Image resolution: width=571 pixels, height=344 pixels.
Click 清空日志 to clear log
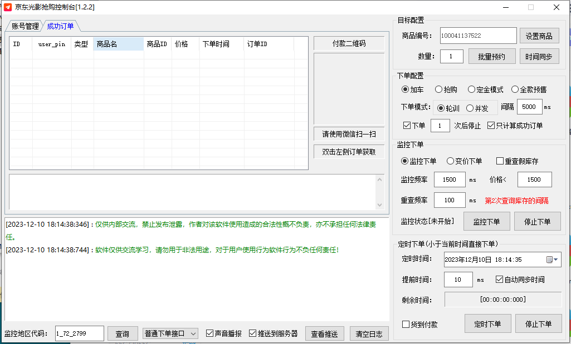(x=369, y=333)
